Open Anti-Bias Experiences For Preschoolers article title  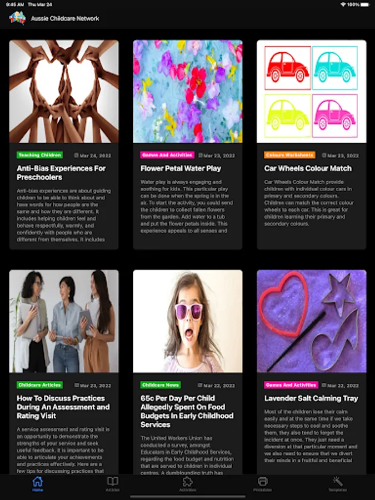point(61,173)
